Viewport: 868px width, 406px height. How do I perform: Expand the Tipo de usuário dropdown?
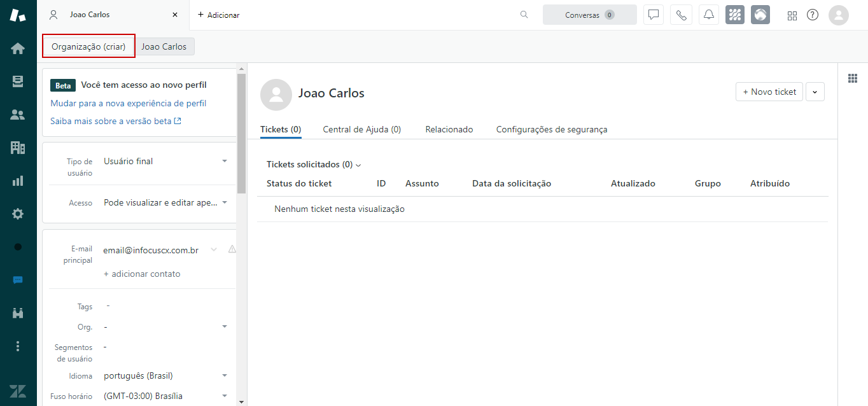(224, 162)
